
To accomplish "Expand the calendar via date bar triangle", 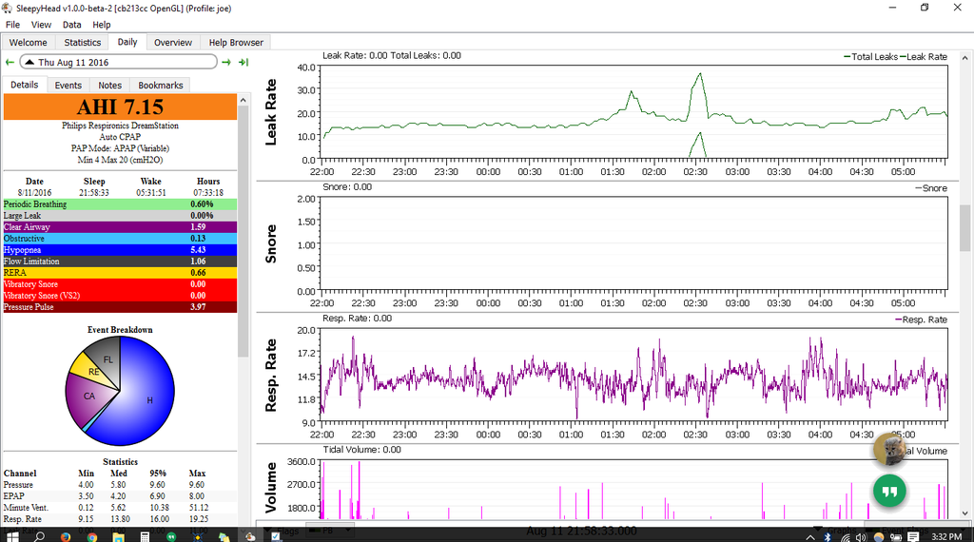I will pyautogui.click(x=29, y=62).
